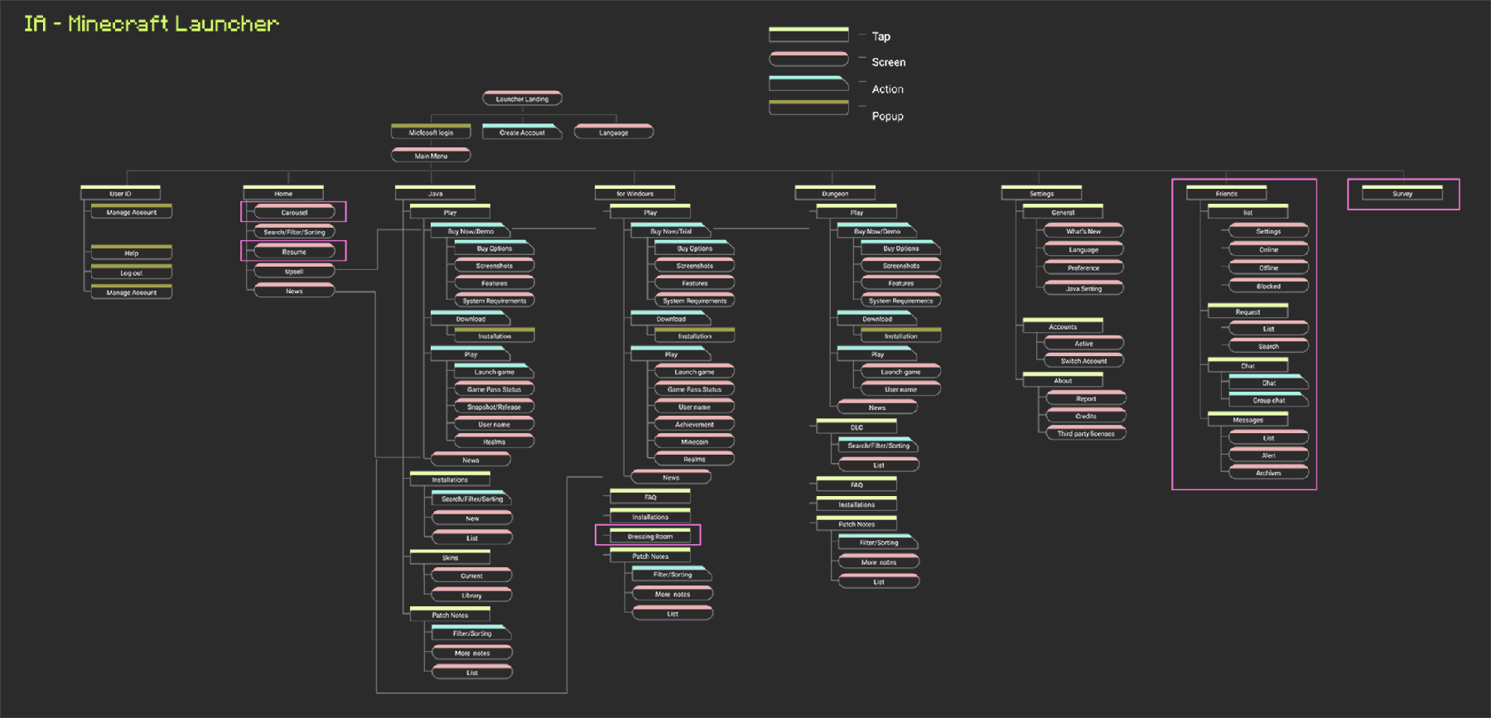This screenshot has height=718, width=1491.
Task: Click the DLC node under Dungeon
Action: (856, 428)
